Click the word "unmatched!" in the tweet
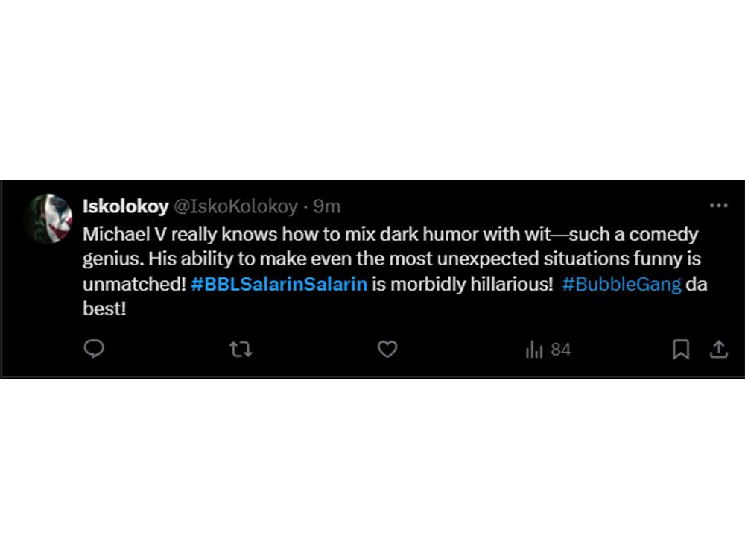Image resolution: width=745 pixels, height=559 pixels. (x=134, y=285)
